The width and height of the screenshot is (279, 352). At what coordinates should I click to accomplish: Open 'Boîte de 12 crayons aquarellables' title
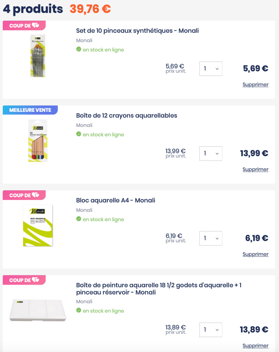(x=126, y=116)
